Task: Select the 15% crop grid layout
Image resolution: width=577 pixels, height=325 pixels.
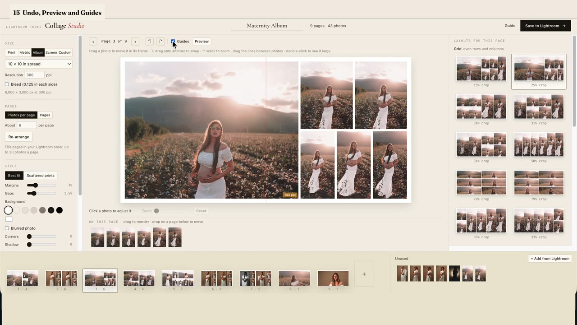Action: [x=481, y=71]
